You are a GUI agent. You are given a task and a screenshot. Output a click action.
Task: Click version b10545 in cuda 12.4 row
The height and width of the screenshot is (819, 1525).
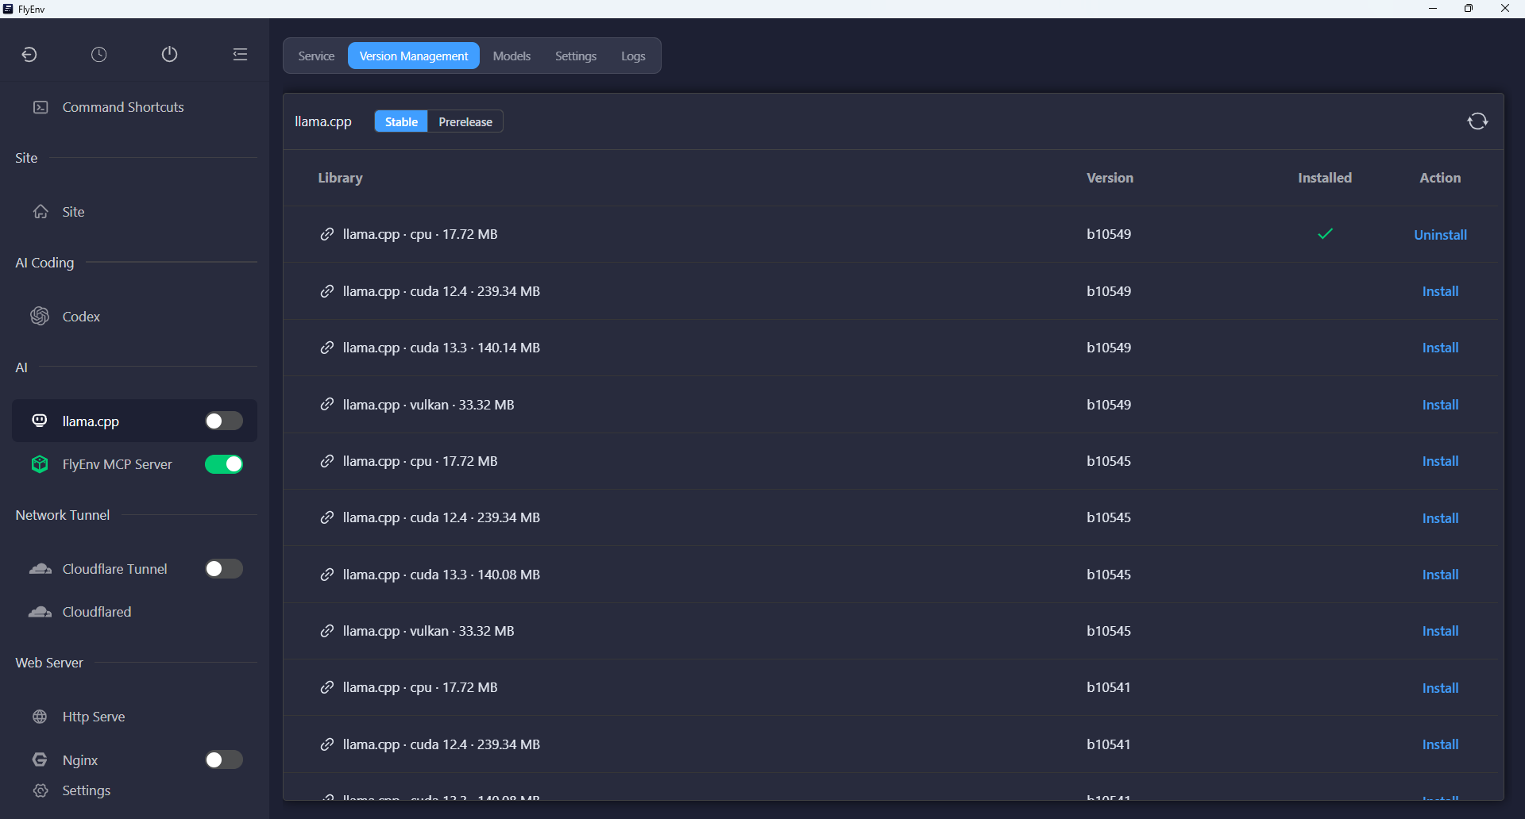coord(1109,517)
